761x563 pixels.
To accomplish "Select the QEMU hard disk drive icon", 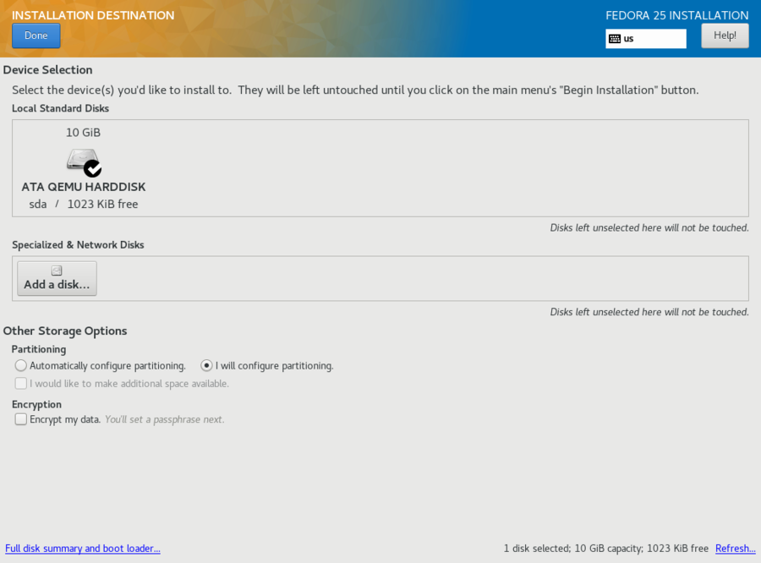I will (81, 160).
